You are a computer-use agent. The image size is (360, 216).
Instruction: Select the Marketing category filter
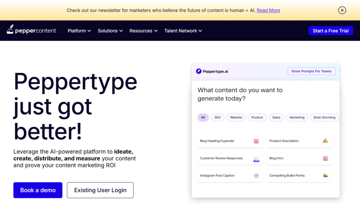[x=297, y=117]
